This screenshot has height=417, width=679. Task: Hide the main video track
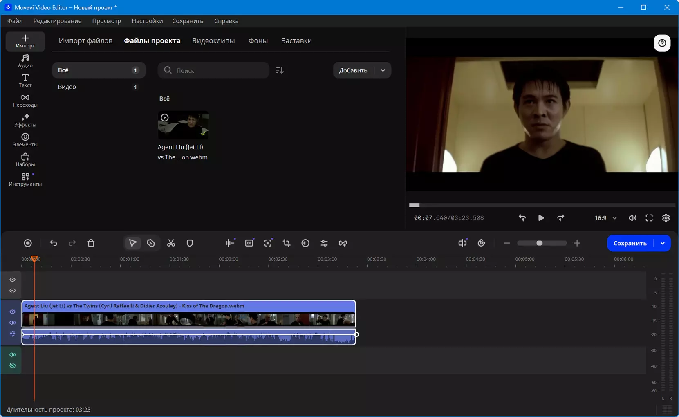(13, 312)
